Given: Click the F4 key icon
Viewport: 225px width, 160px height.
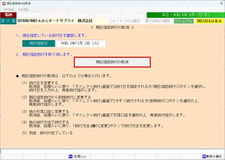Looking at the screenshot, I should click(71, 156).
